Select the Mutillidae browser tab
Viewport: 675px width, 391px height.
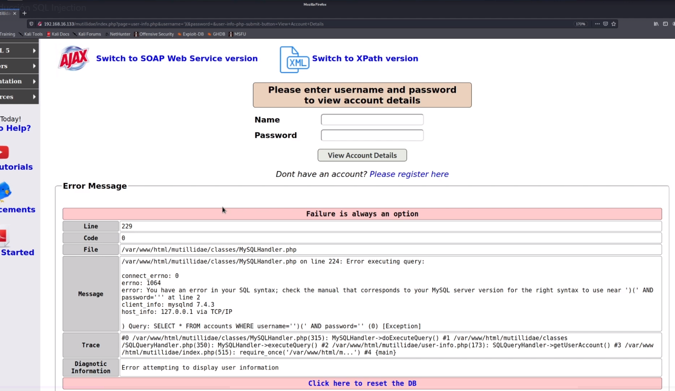(6, 13)
